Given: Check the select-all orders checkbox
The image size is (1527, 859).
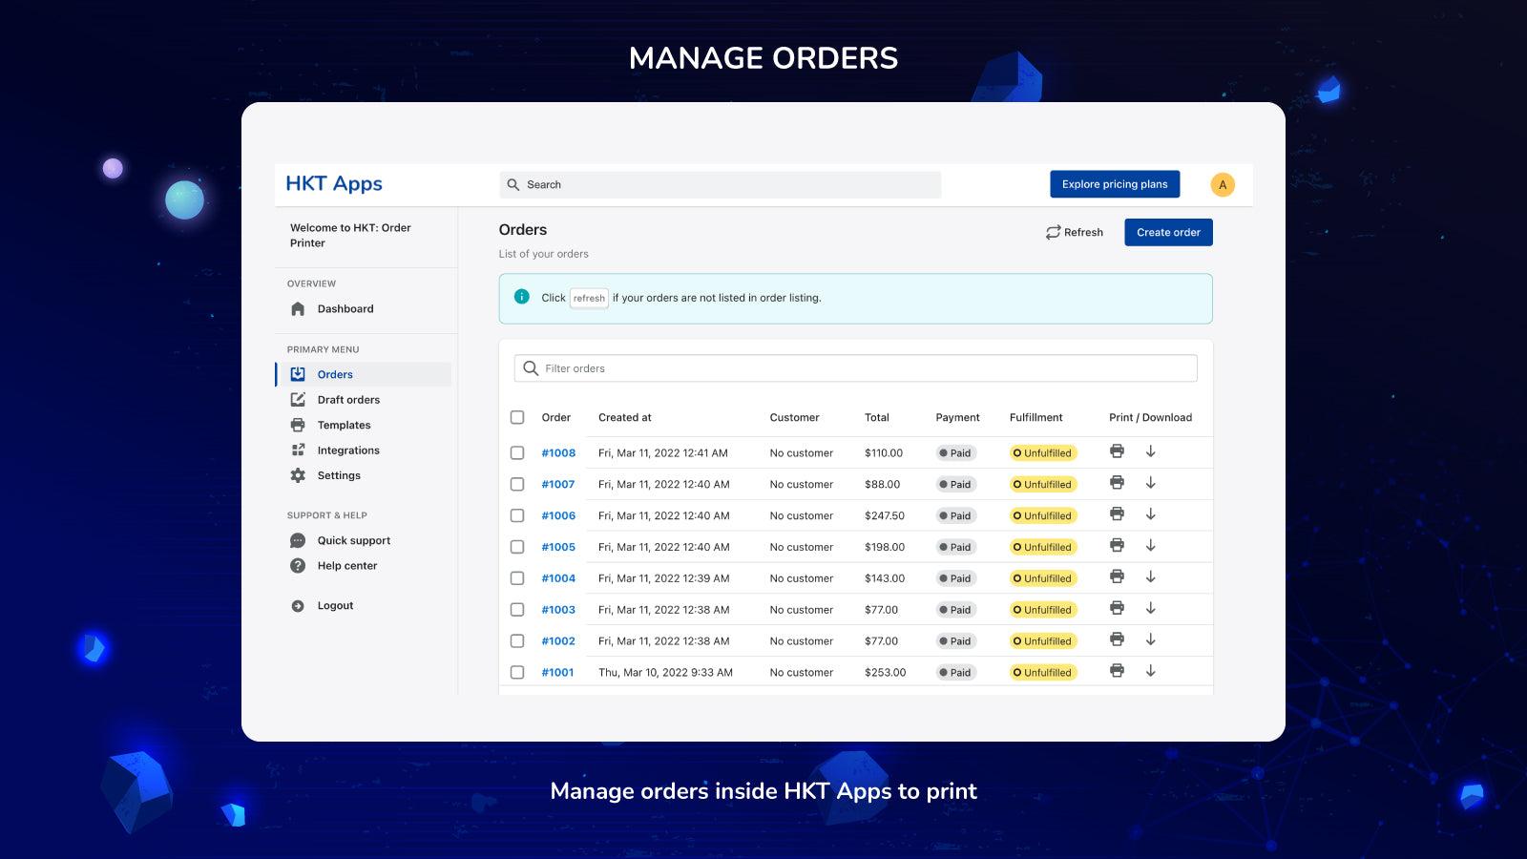Looking at the screenshot, I should coord(517,417).
